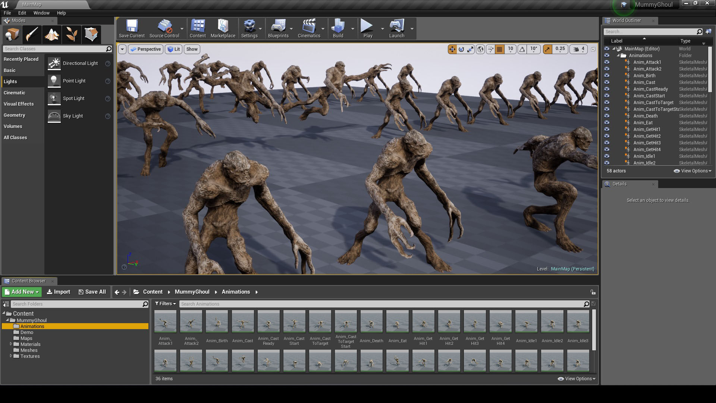Lock the Content Browser path
This screenshot has width=716, height=403.
click(593, 292)
